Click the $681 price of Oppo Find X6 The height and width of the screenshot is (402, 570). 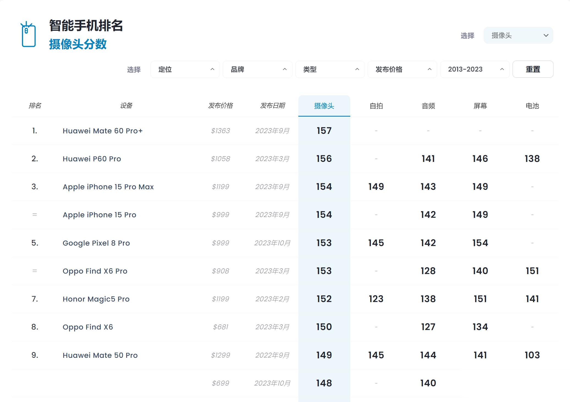pyautogui.click(x=220, y=327)
